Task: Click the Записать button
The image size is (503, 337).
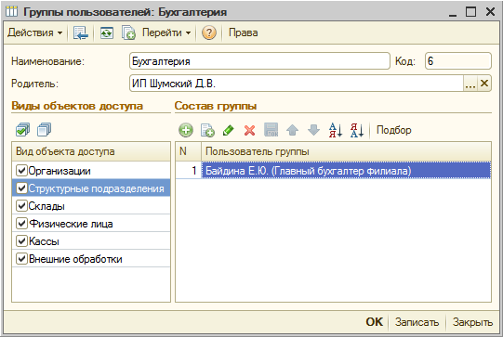Action: [x=417, y=322]
